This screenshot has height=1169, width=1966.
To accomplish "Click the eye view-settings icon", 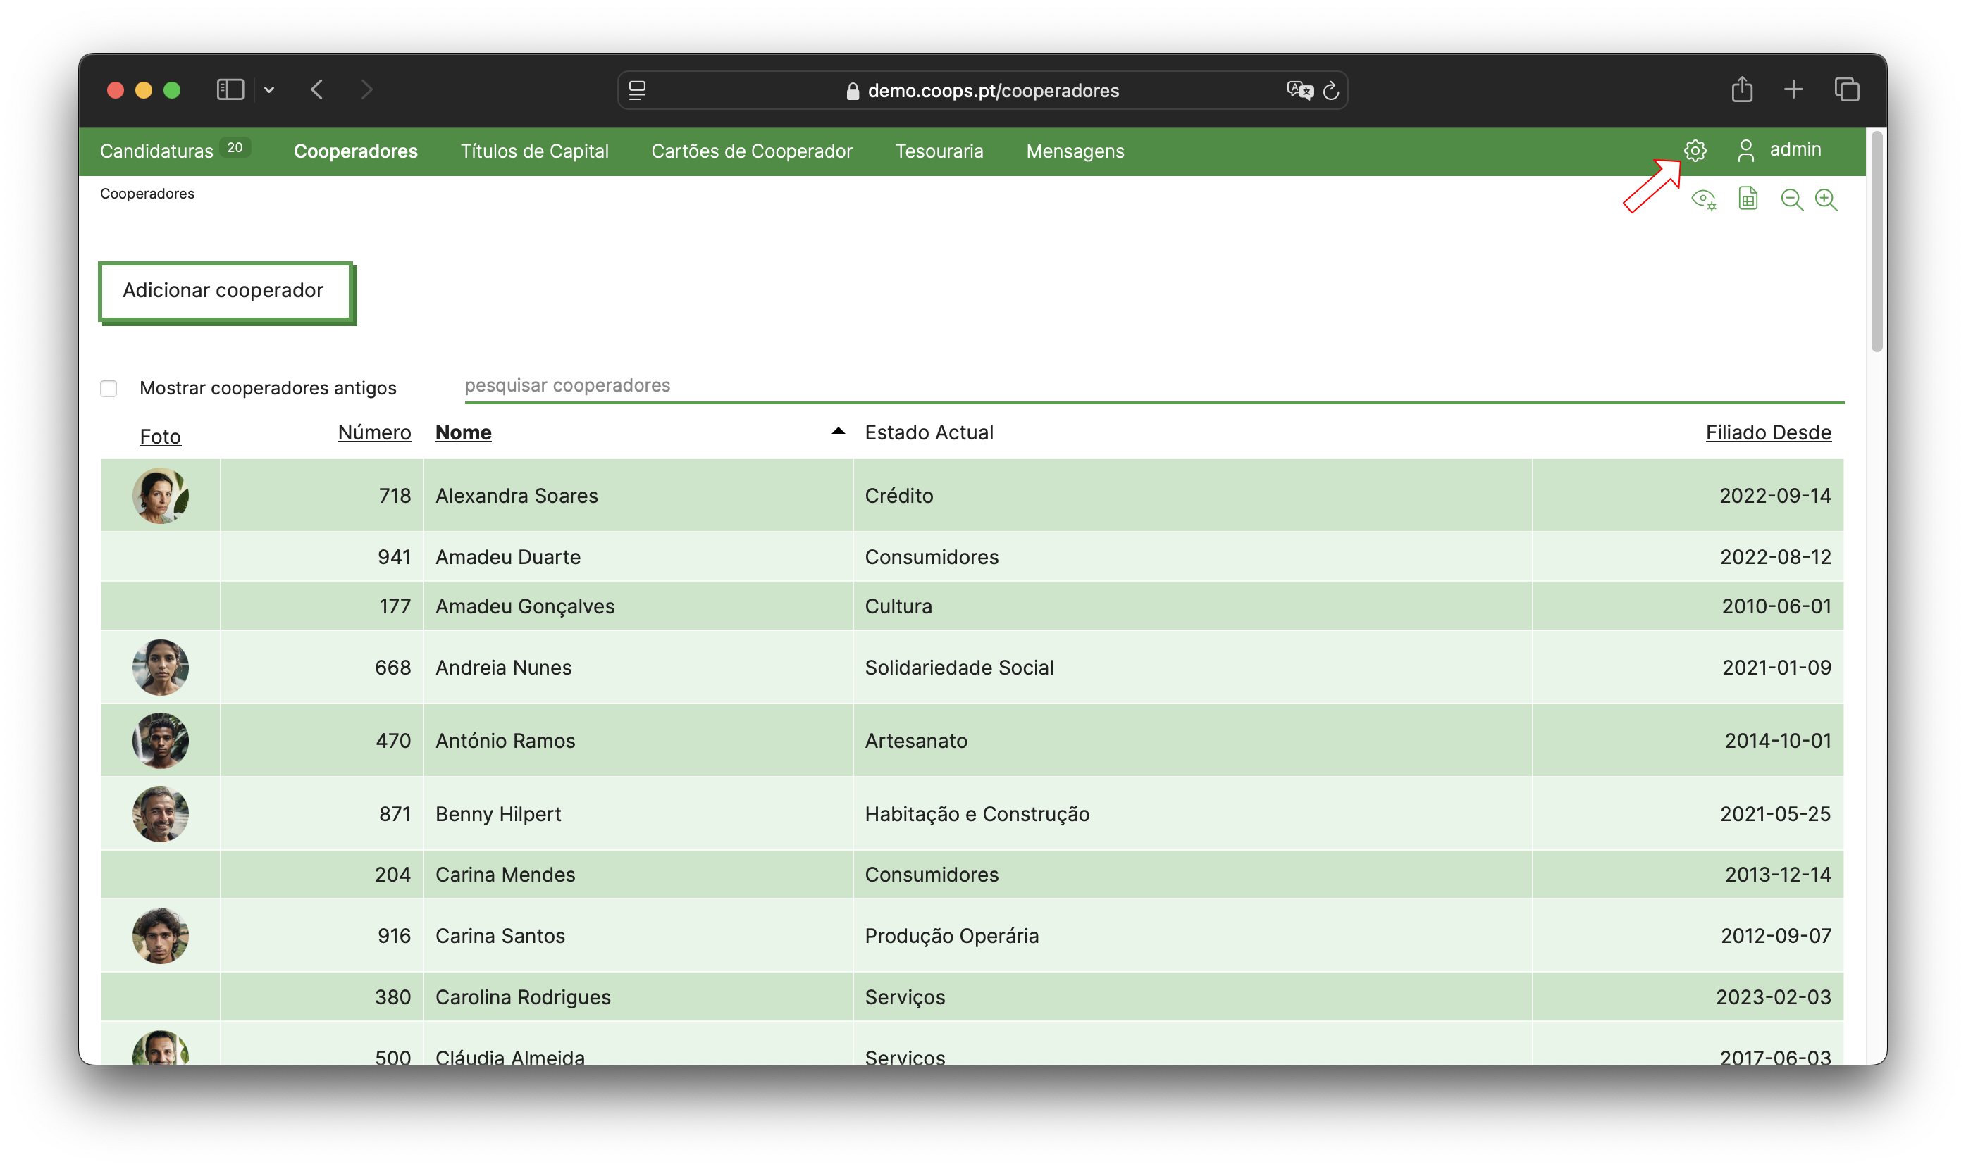I will tap(1704, 199).
